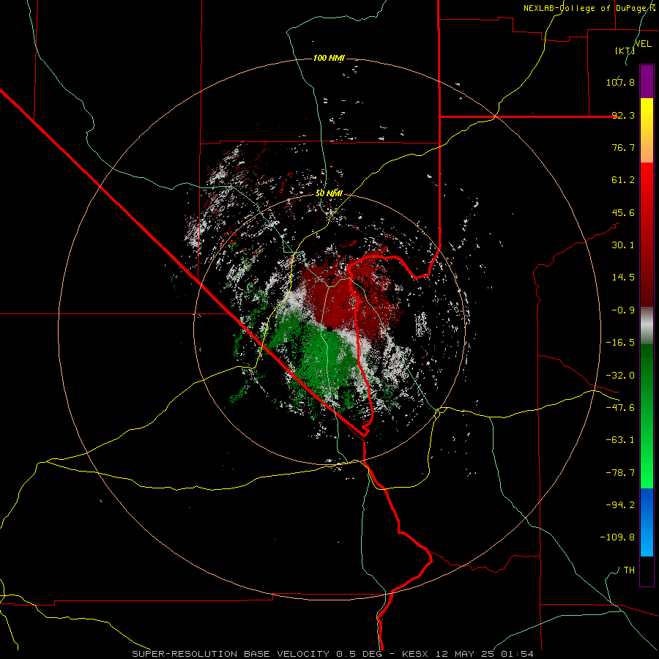Click the 107.8 velocity scale value
This screenshot has height=659, width=659.
[620, 82]
